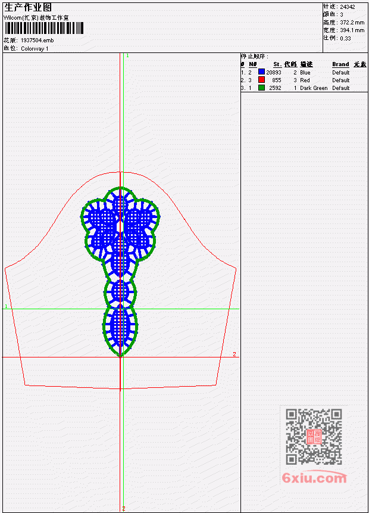This screenshot has width=369, height=513.
Task: Click the blue and green embroidery design preview
Action: click(120, 272)
